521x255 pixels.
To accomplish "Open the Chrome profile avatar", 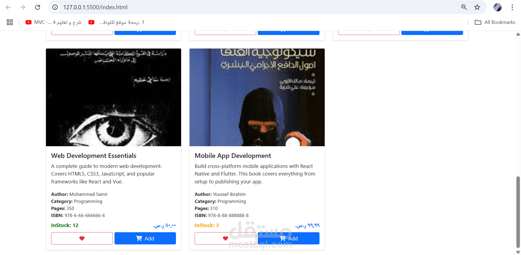I will pos(498,7).
